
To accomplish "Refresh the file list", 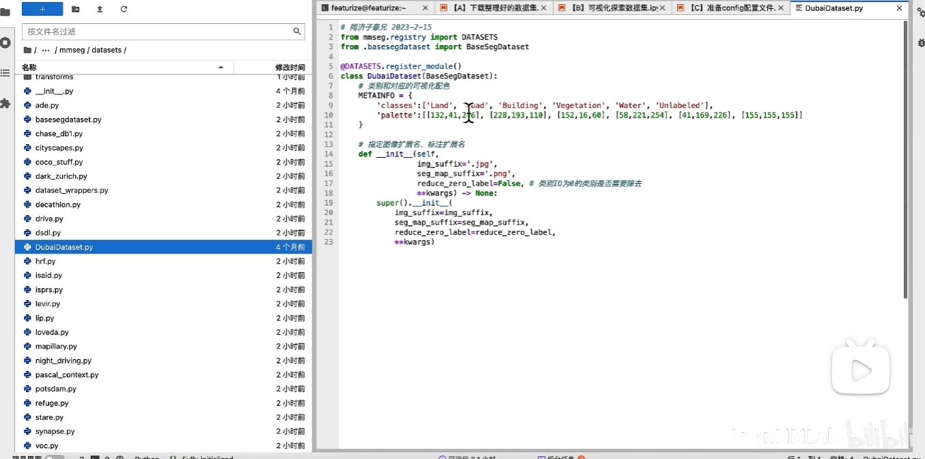I will (x=124, y=9).
